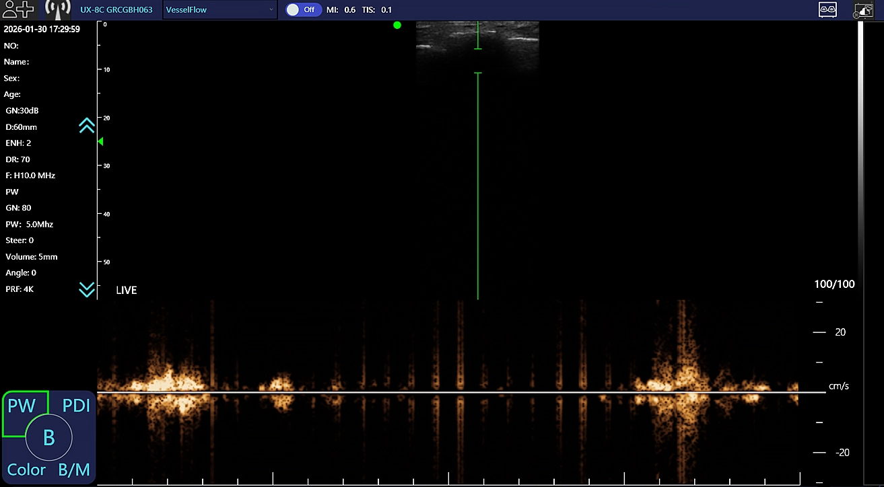Click the double up chevron icon

click(x=87, y=126)
